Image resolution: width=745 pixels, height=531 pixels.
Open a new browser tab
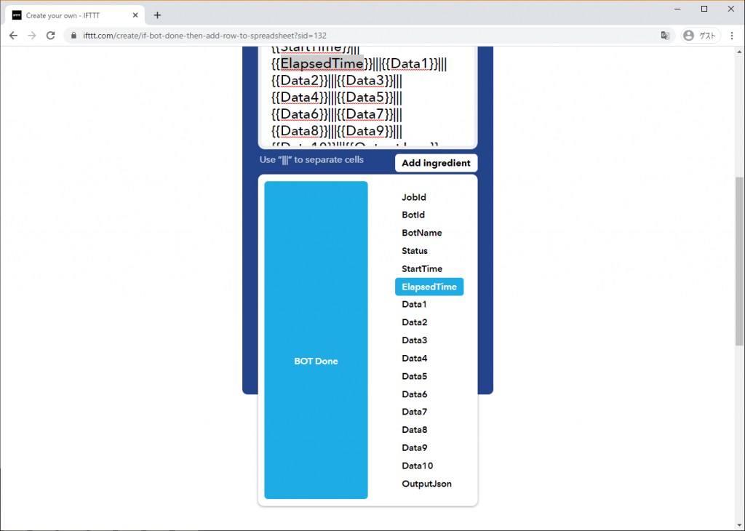pos(157,15)
